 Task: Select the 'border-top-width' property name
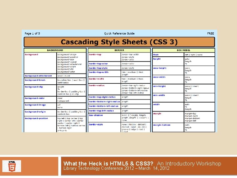tap(99, 72)
